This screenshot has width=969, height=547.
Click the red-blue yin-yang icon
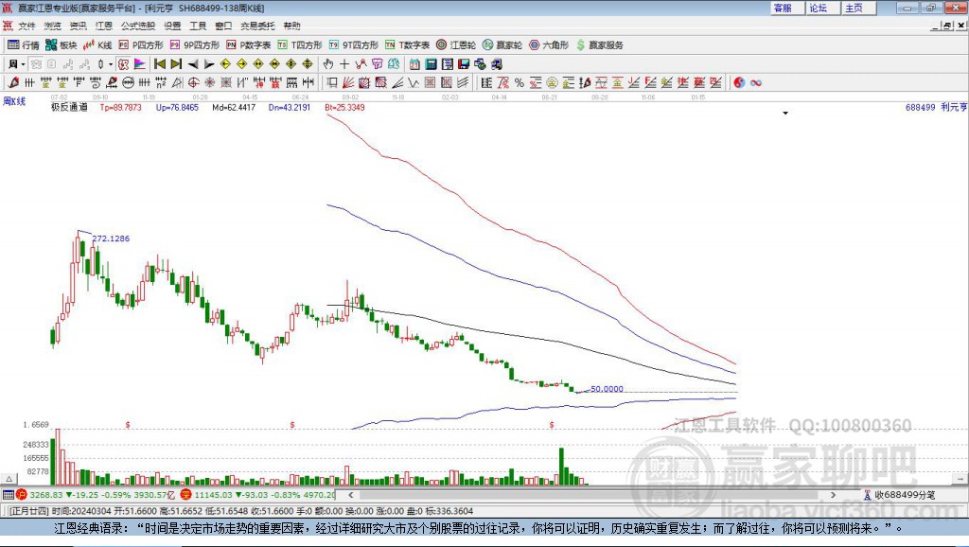(739, 83)
